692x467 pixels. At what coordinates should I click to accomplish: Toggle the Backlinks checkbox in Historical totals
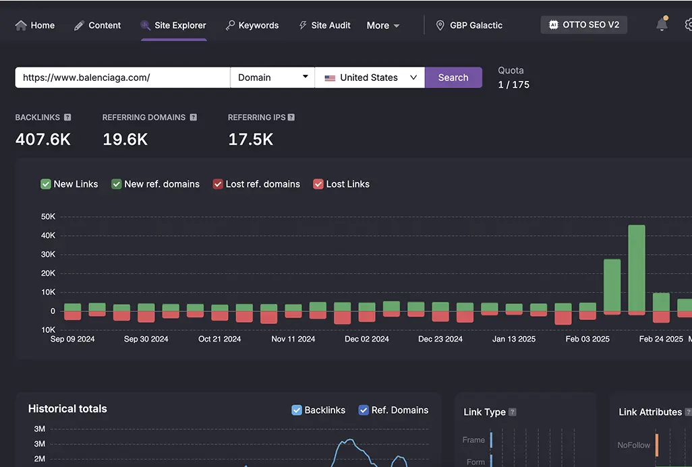(297, 410)
